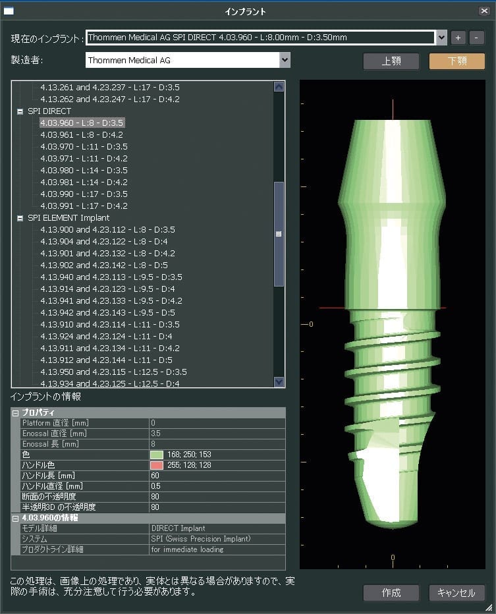Collapse the SPI DIRECT tree group

[x=20, y=111]
